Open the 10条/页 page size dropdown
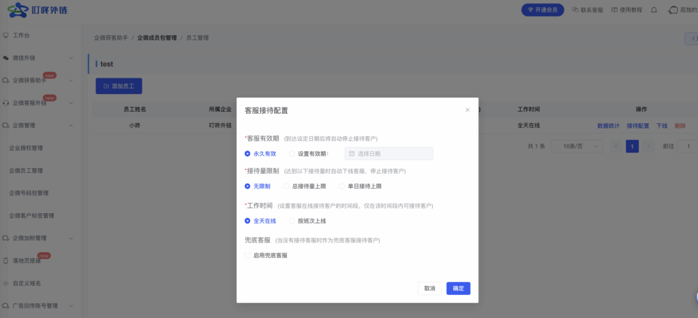The width and height of the screenshot is (698, 318). click(x=577, y=146)
